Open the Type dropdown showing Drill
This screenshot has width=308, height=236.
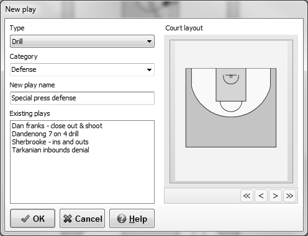[82, 42]
